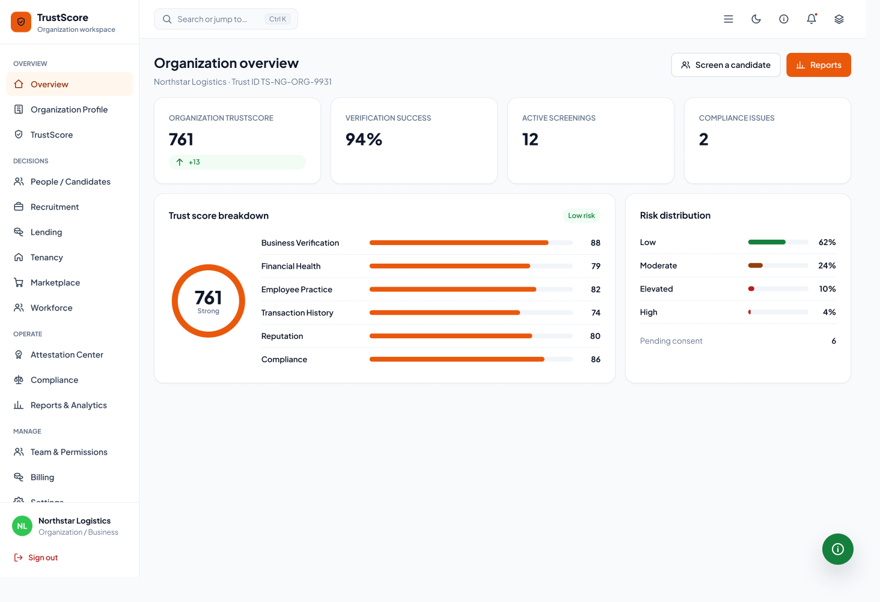Click the Tenancy house icon
The width and height of the screenshot is (880, 602).
click(x=19, y=257)
